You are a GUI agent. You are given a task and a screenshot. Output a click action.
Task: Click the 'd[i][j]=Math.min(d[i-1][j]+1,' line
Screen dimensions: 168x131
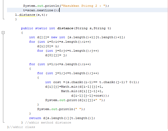[x=74, y=87]
